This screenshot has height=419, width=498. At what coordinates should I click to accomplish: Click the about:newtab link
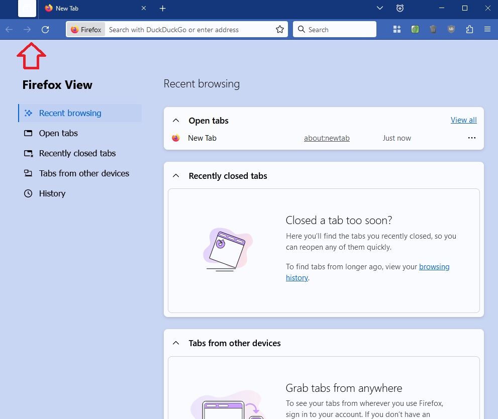coord(327,138)
